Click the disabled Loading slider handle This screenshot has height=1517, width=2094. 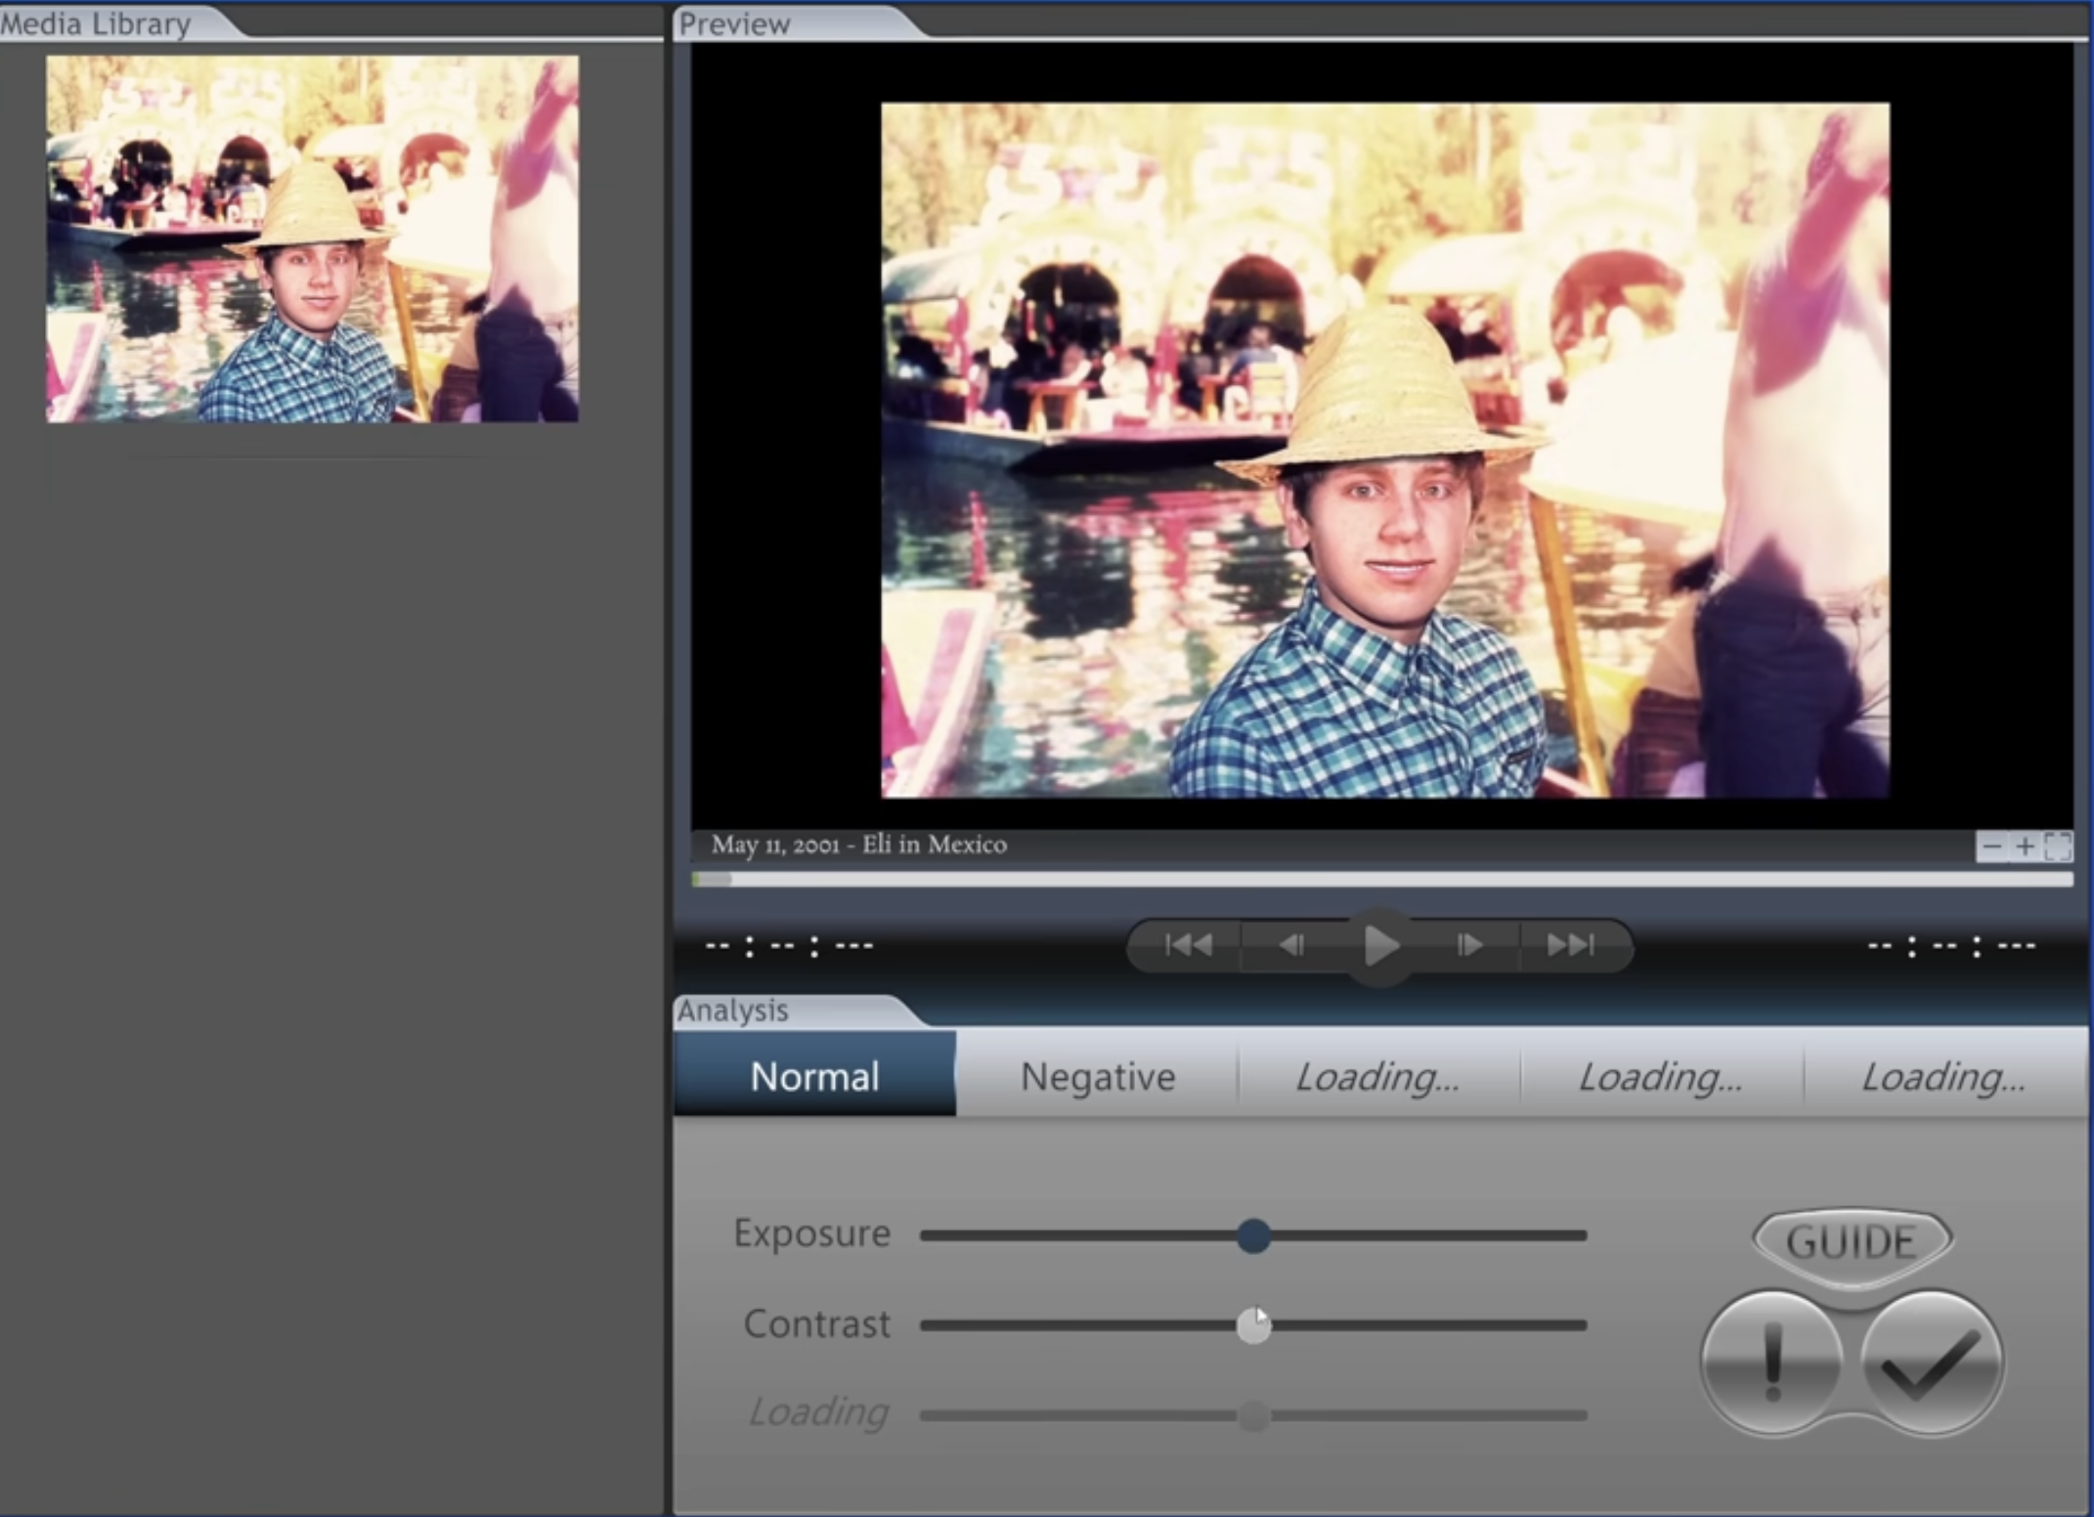[x=1253, y=1415]
